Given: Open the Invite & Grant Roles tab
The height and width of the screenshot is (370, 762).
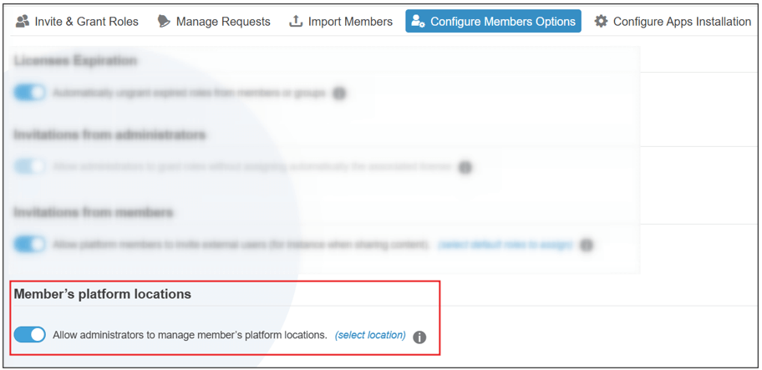Looking at the screenshot, I should (77, 22).
